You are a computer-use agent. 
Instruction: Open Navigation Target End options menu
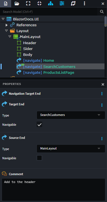coord(102,94)
